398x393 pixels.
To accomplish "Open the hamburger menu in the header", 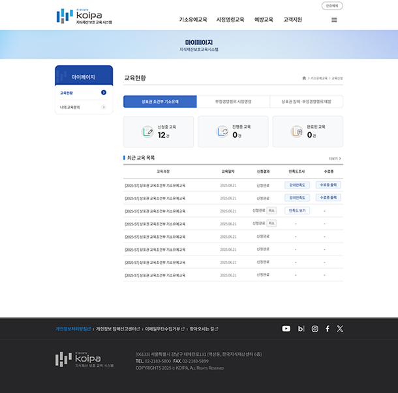I will tap(334, 20).
